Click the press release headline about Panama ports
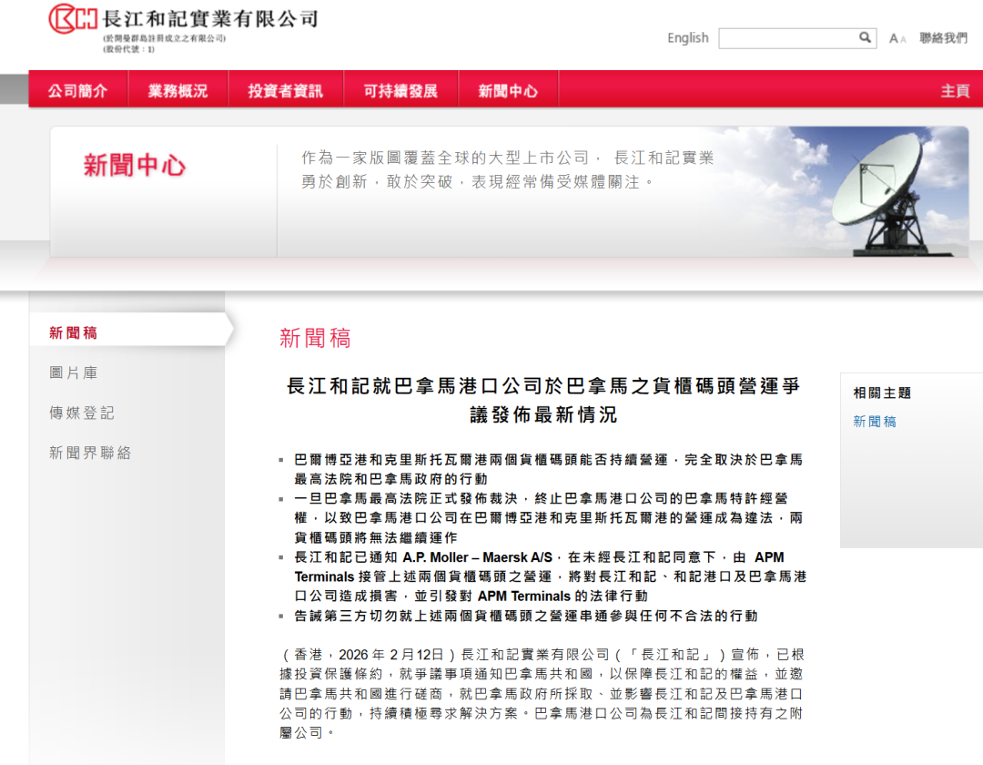This screenshot has height=765, width=983. pyautogui.click(x=539, y=404)
